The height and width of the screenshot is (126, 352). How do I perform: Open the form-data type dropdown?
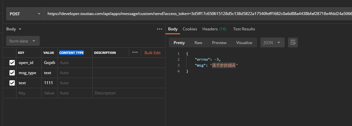point(23,41)
